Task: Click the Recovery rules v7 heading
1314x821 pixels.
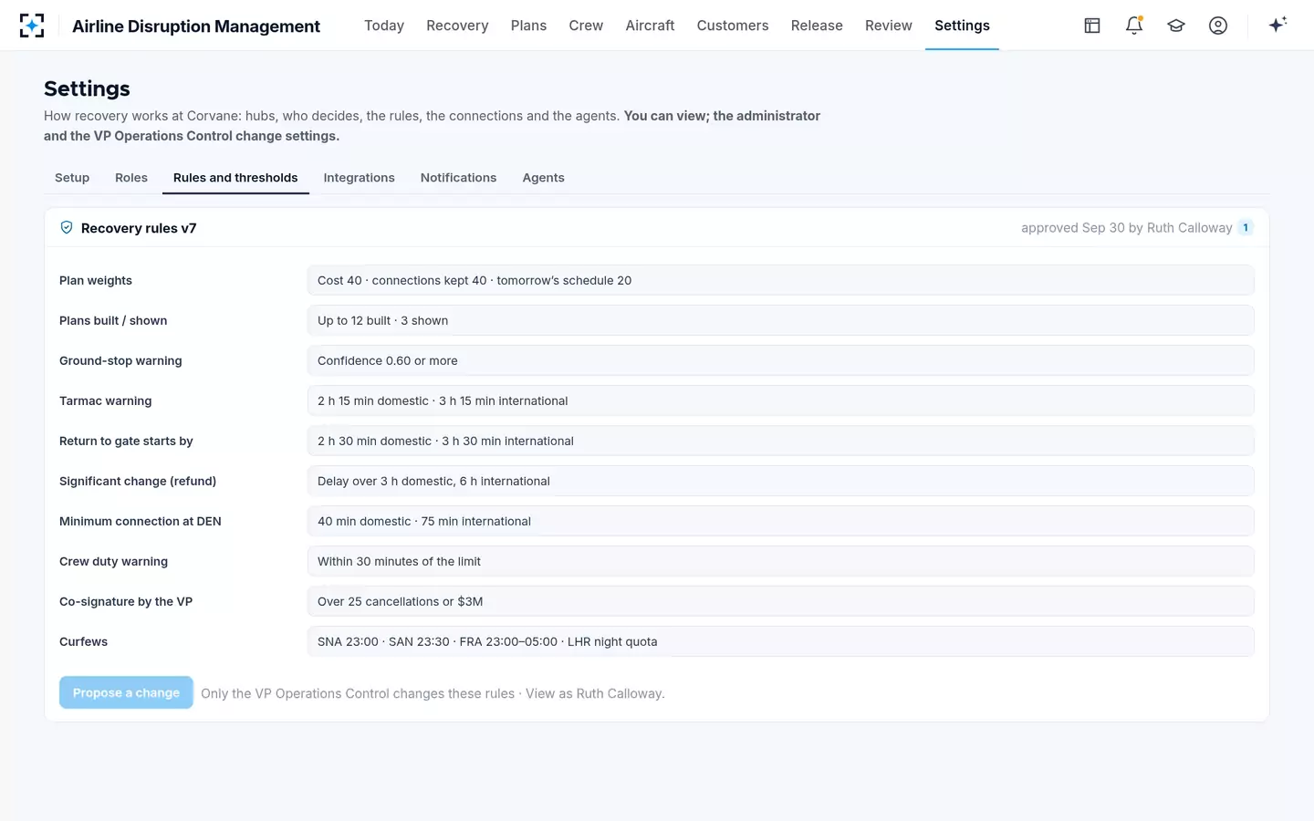Action: coord(139,228)
